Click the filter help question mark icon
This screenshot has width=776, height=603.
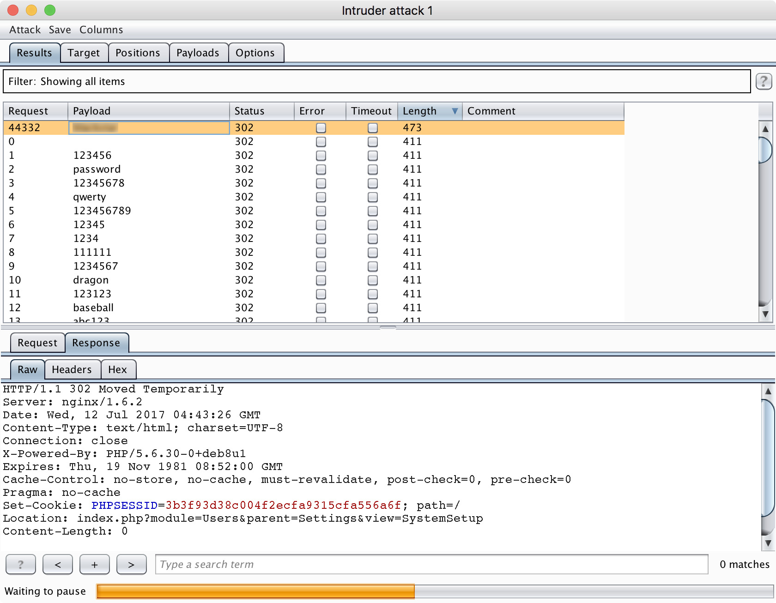click(764, 82)
